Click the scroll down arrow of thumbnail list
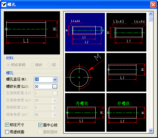Image resolution: width=158 pixels, height=138 pixels. click(x=151, y=131)
